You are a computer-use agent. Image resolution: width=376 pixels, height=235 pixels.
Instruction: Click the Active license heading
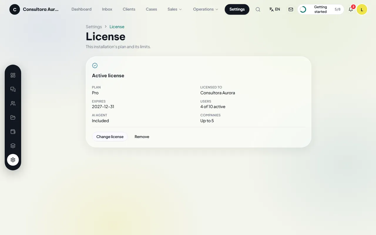click(x=108, y=75)
